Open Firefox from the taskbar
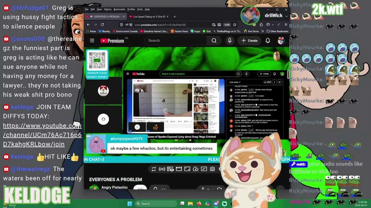The image size is (371, 208). coord(199,204)
